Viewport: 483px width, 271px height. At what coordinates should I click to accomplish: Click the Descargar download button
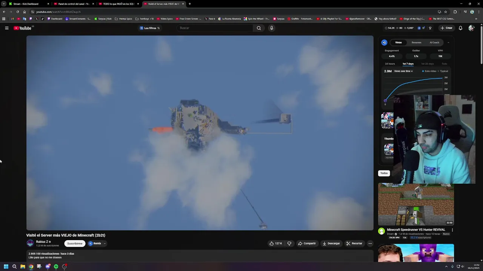(331, 244)
